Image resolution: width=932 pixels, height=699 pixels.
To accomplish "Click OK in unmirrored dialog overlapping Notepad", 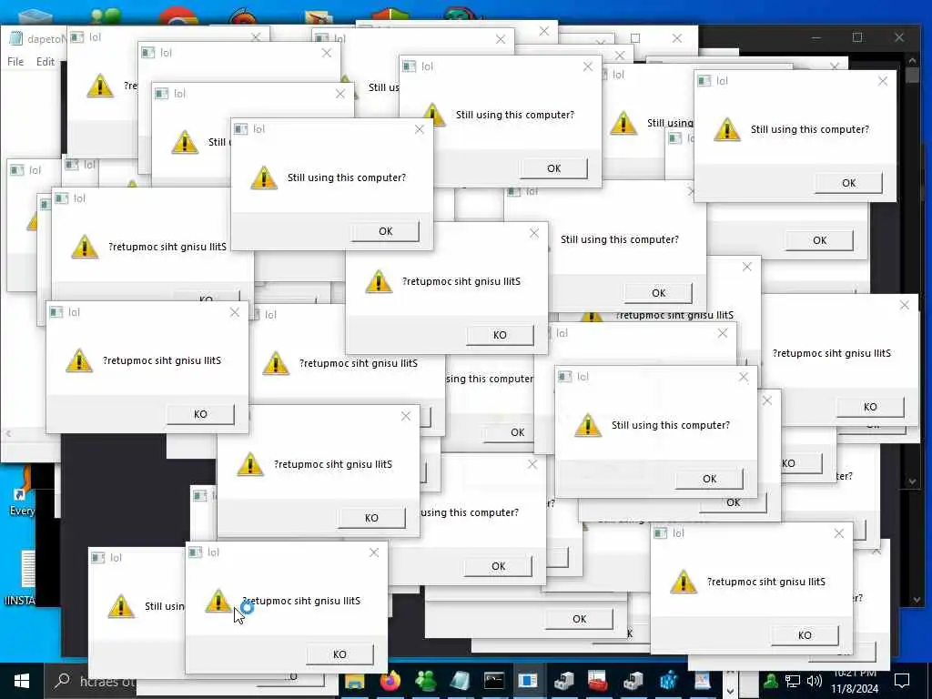I will pos(385,231).
